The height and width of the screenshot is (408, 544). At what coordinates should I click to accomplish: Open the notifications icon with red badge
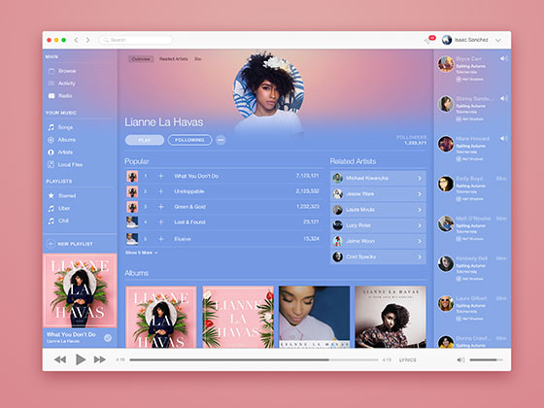coord(429,40)
